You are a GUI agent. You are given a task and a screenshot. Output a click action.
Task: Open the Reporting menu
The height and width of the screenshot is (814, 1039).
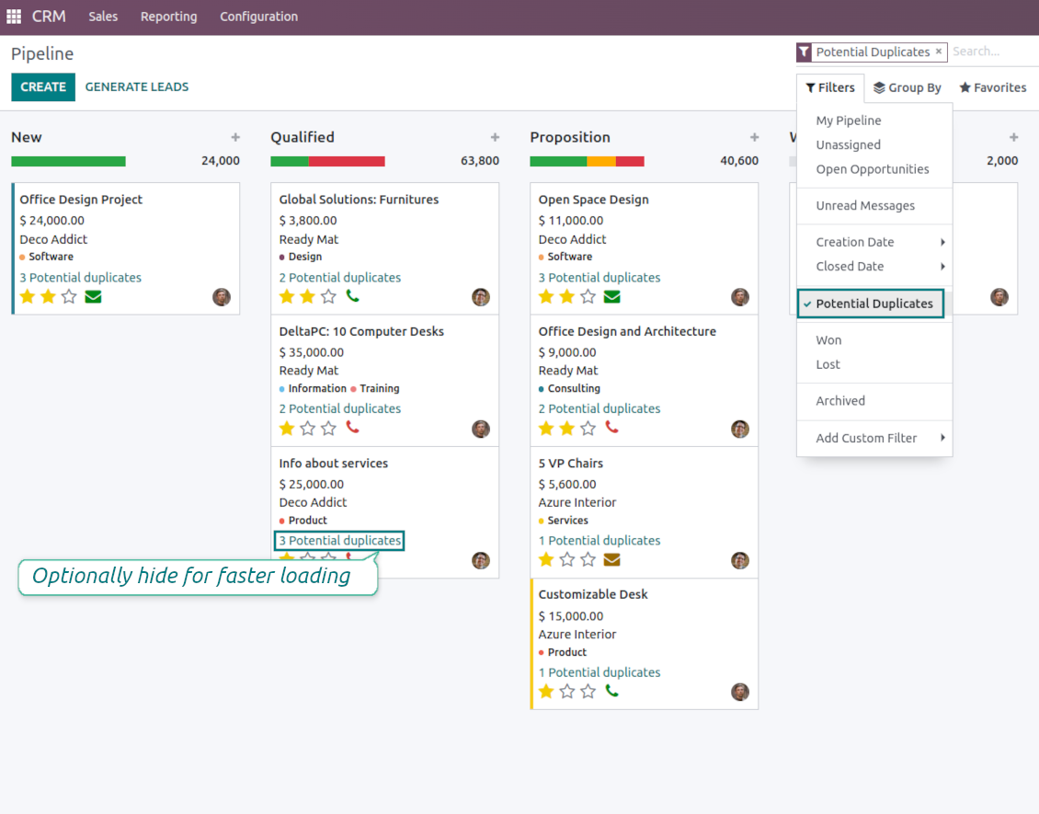pyautogui.click(x=168, y=17)
